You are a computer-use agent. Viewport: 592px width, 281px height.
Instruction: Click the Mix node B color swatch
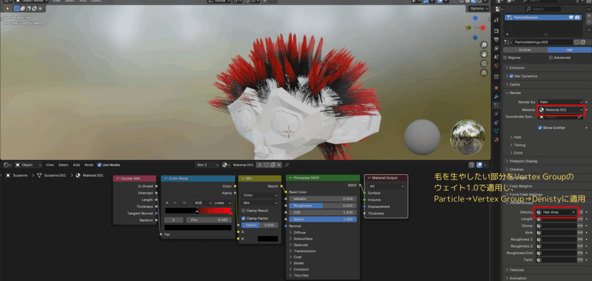coord(268,239)
